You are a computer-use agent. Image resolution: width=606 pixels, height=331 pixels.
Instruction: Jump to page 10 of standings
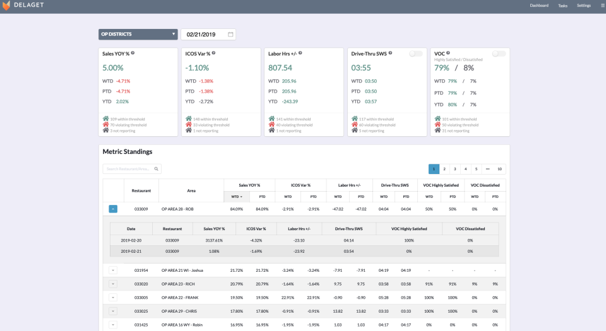tap(499, 169)
